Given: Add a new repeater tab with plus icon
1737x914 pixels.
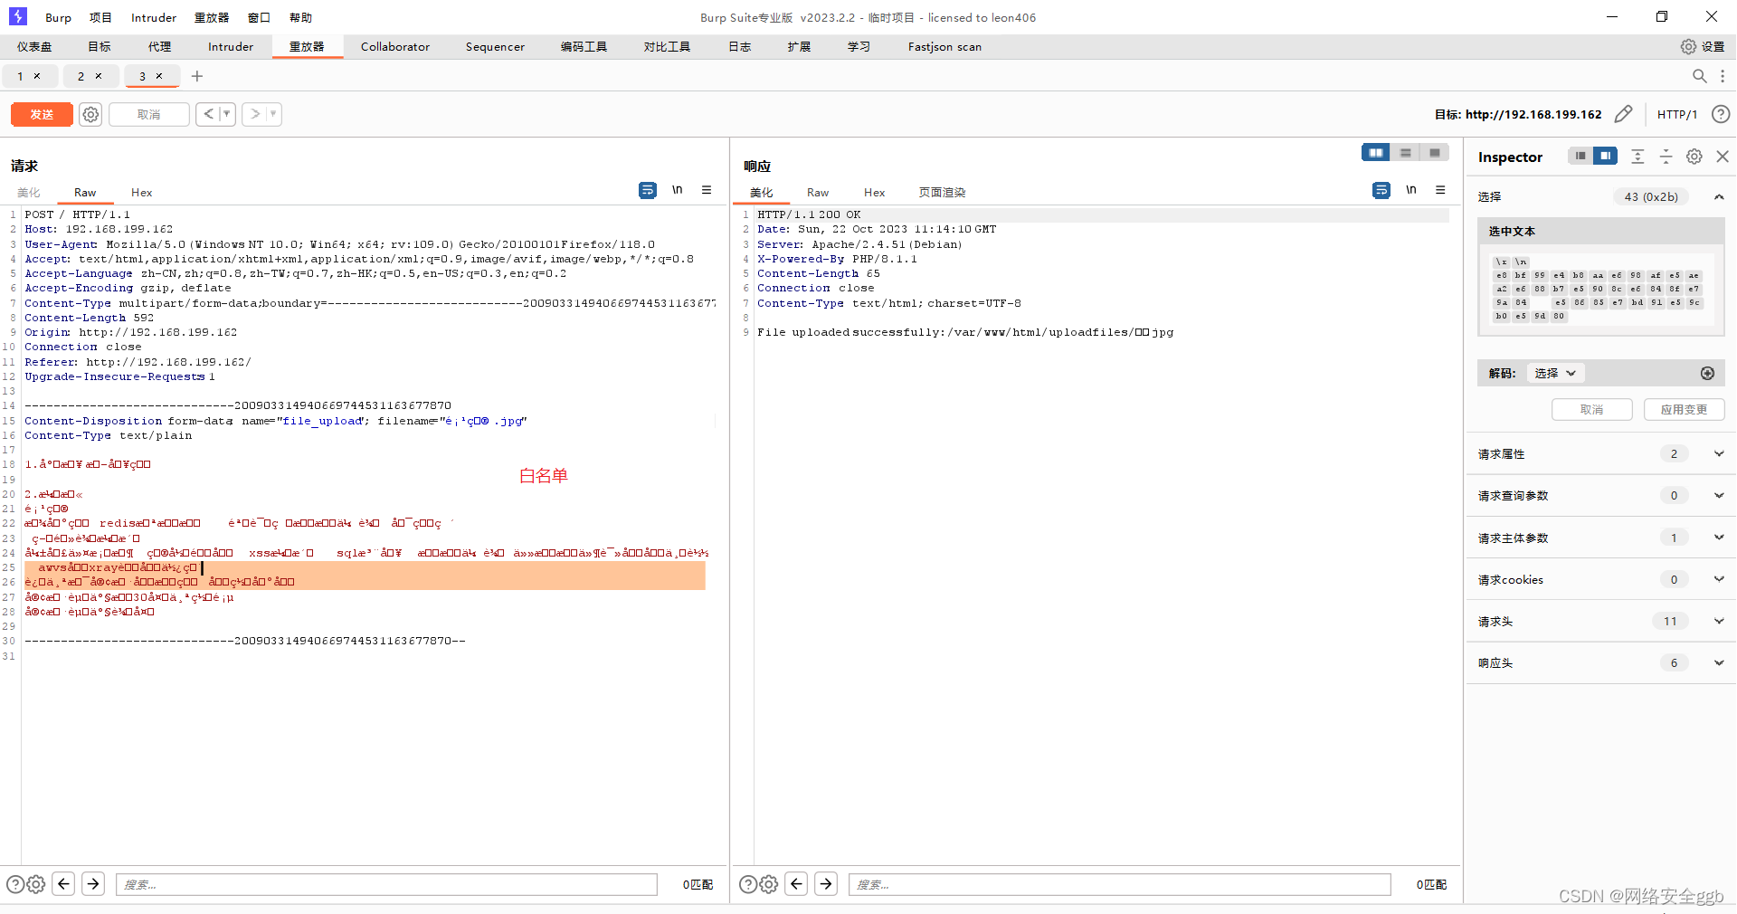Looking at the screenshot, I should (197, 76).
